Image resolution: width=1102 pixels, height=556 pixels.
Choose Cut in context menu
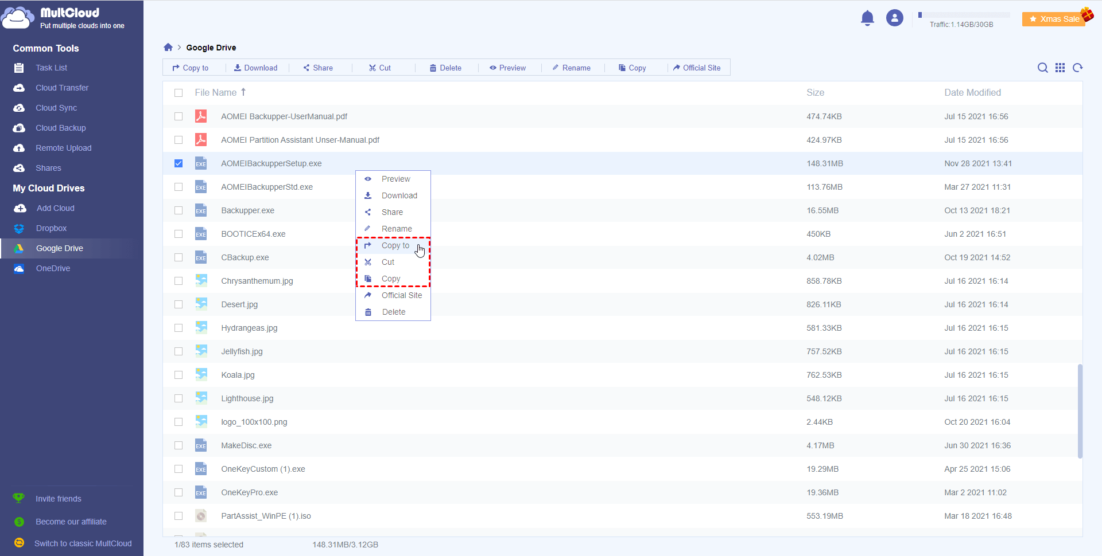coord(393,262)
